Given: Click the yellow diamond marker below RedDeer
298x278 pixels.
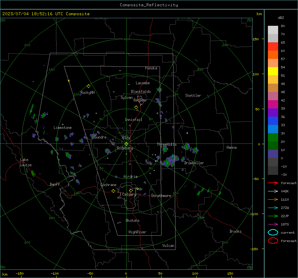Looking at the screenshot, I should click(136, 107).
